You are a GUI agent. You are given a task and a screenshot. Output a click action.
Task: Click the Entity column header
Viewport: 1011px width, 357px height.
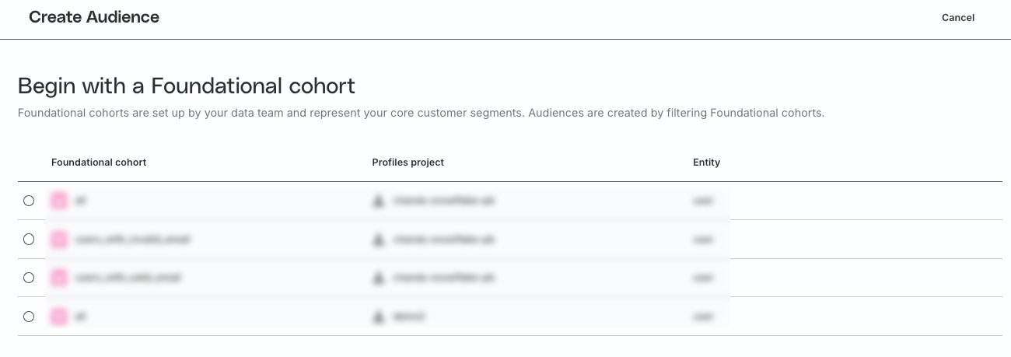pos(706,163)
